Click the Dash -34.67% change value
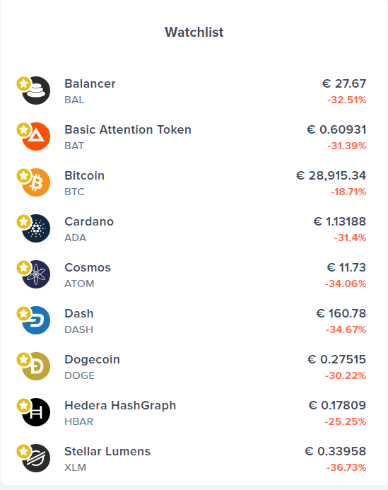The image size is (388, 490). tap(346, 329)
